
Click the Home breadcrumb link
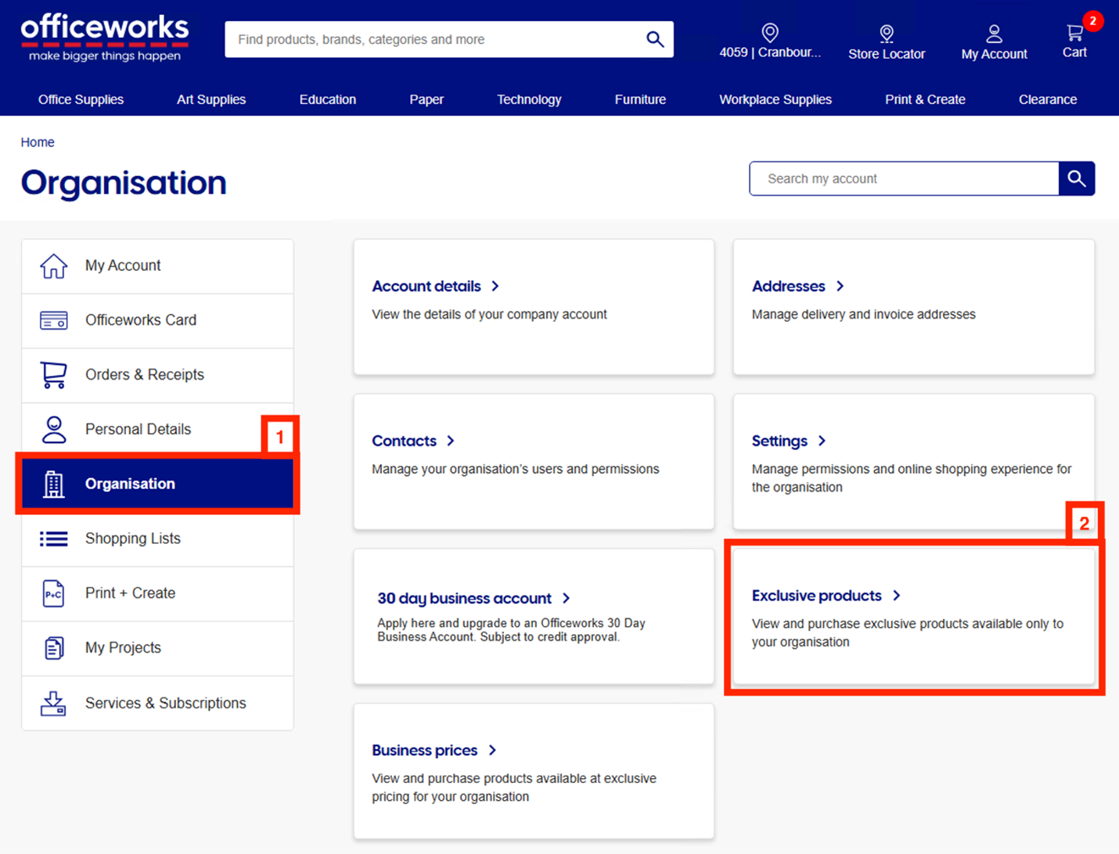pyautogui.click(x=38, y=142)
